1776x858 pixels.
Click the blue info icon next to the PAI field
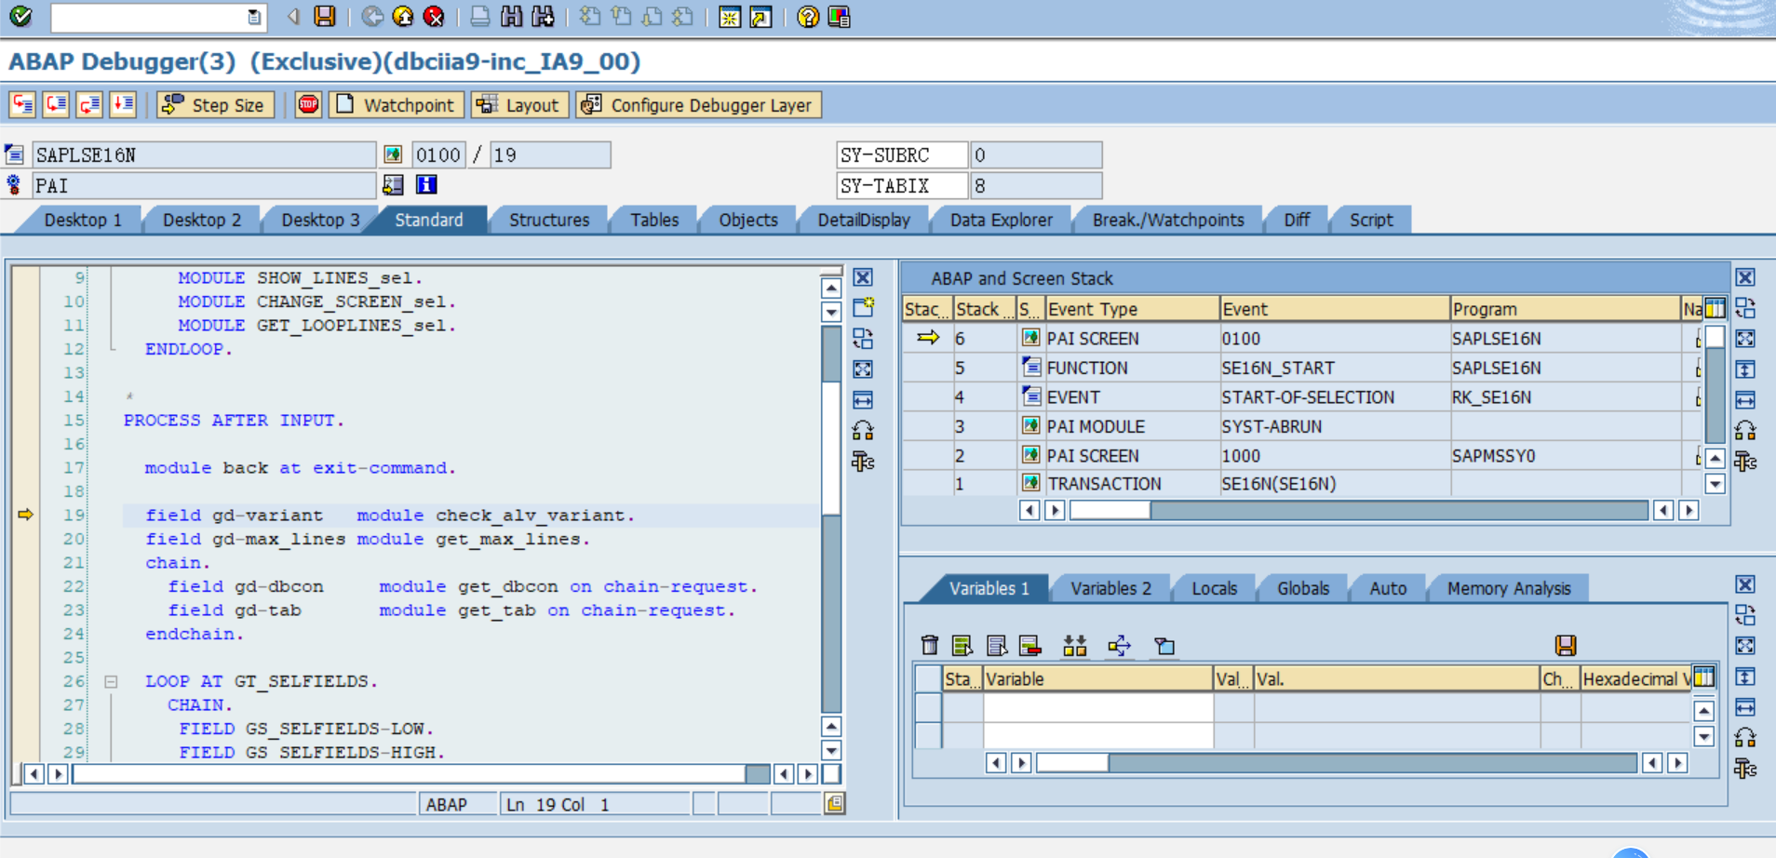tap(426, 185)
